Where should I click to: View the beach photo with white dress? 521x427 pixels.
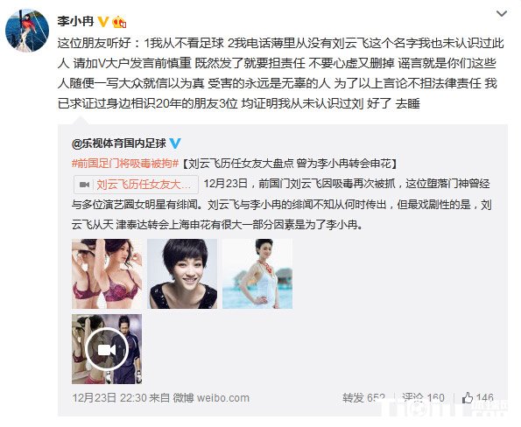pyautogui.click(x=257, y=274)
